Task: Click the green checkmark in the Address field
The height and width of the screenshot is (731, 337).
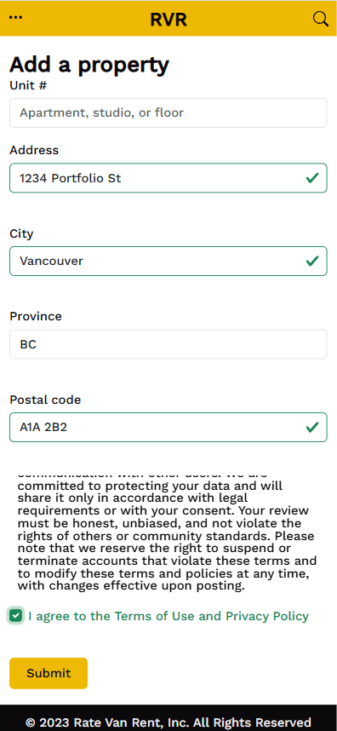Action: [312, 178]
